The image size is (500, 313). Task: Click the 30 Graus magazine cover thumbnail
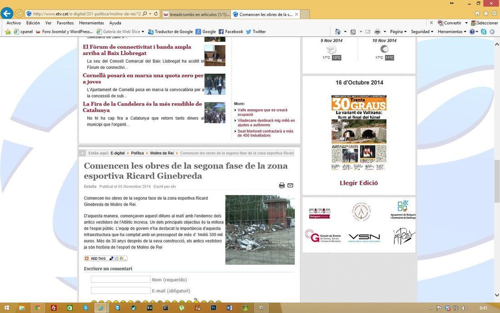[x=359, y=132]
